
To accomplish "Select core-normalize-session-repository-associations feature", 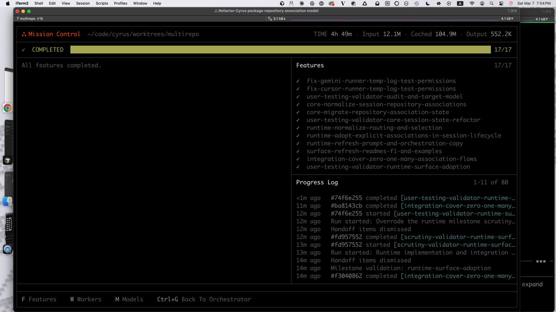I will 386,104.
